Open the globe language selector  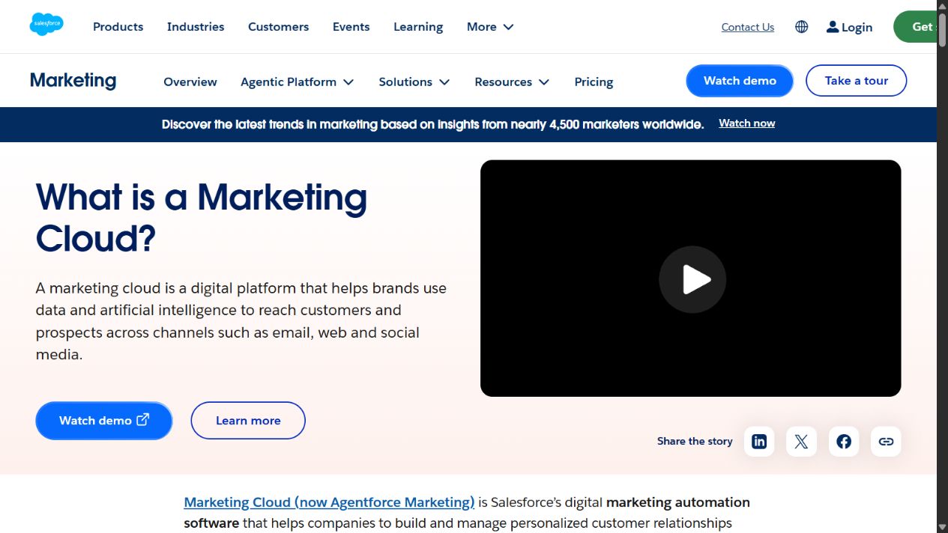(802, 27)
